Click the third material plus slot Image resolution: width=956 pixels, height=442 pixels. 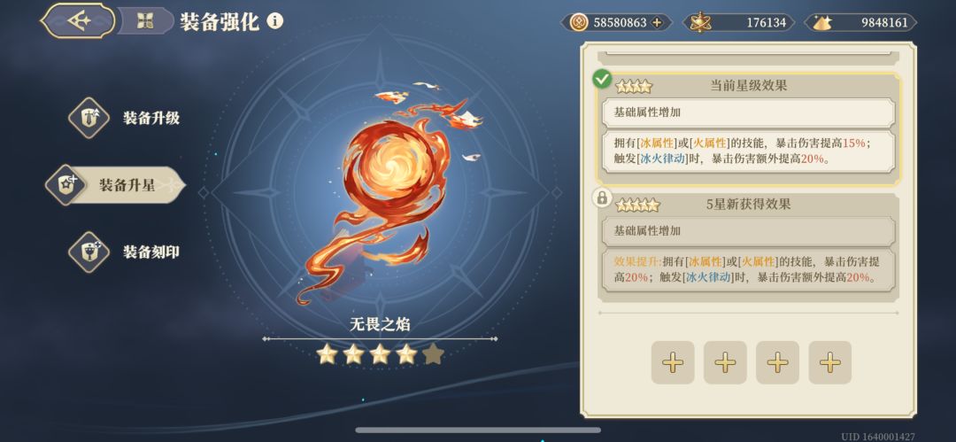tap(777, 362)
